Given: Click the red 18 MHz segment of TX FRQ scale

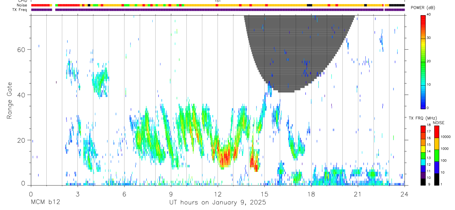Looking at the screenshot, I should (x=423, y=129).
